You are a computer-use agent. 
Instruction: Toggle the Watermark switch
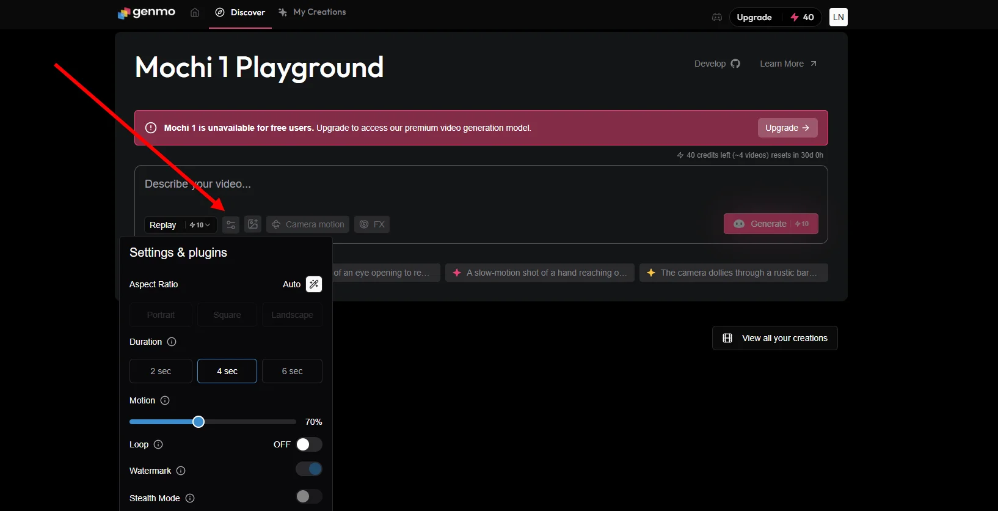click(x=309, y=469)
